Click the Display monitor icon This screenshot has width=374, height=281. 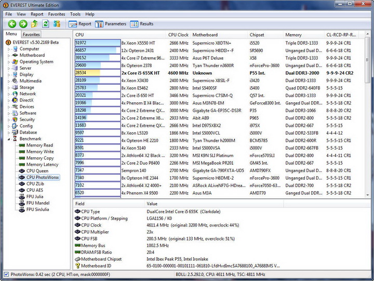pyautogui.click(x=15, y=75)
